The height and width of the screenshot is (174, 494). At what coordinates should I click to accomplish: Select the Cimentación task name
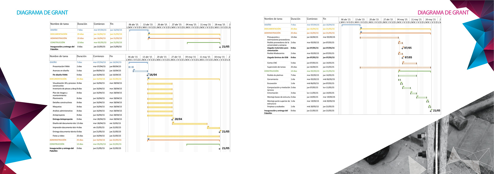(272, 93)
